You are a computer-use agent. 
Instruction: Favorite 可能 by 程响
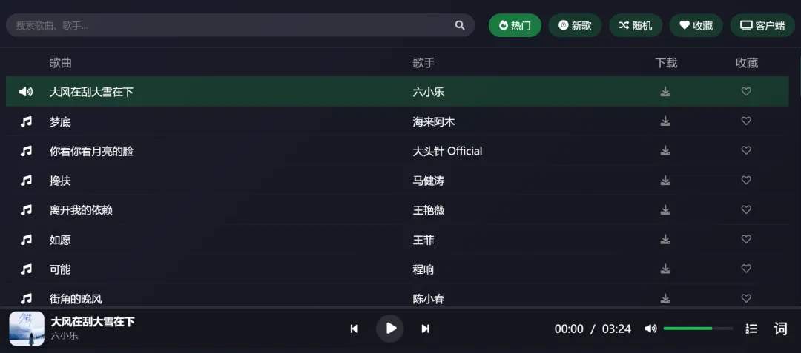[746, 269]
